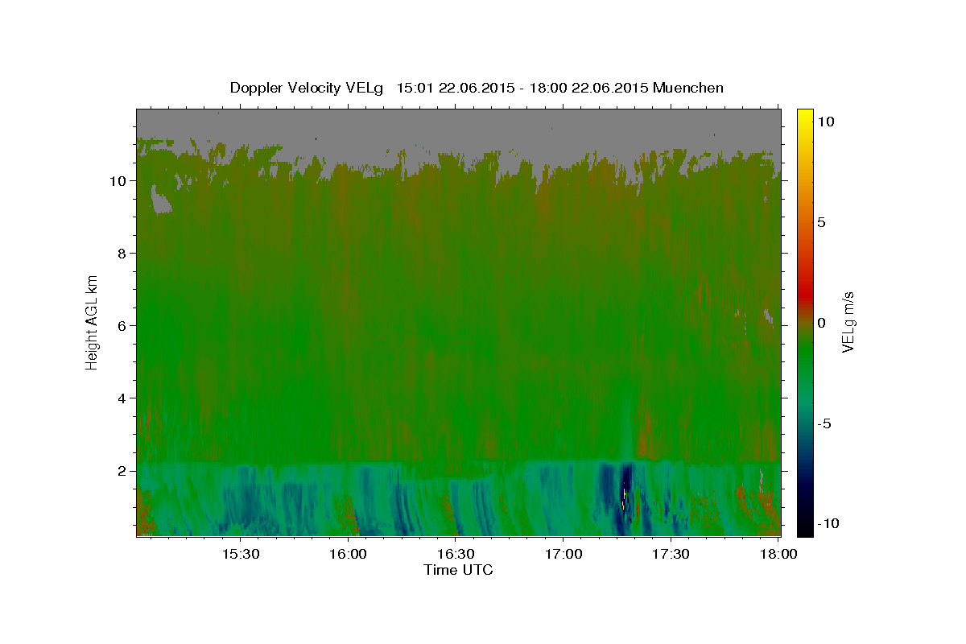Click the 'VELg m/s' colorbar label

pyautogui.click(x=848, y=322)
